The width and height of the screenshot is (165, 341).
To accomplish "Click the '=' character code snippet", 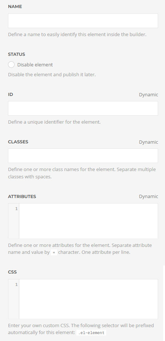I will pos(54,253).
